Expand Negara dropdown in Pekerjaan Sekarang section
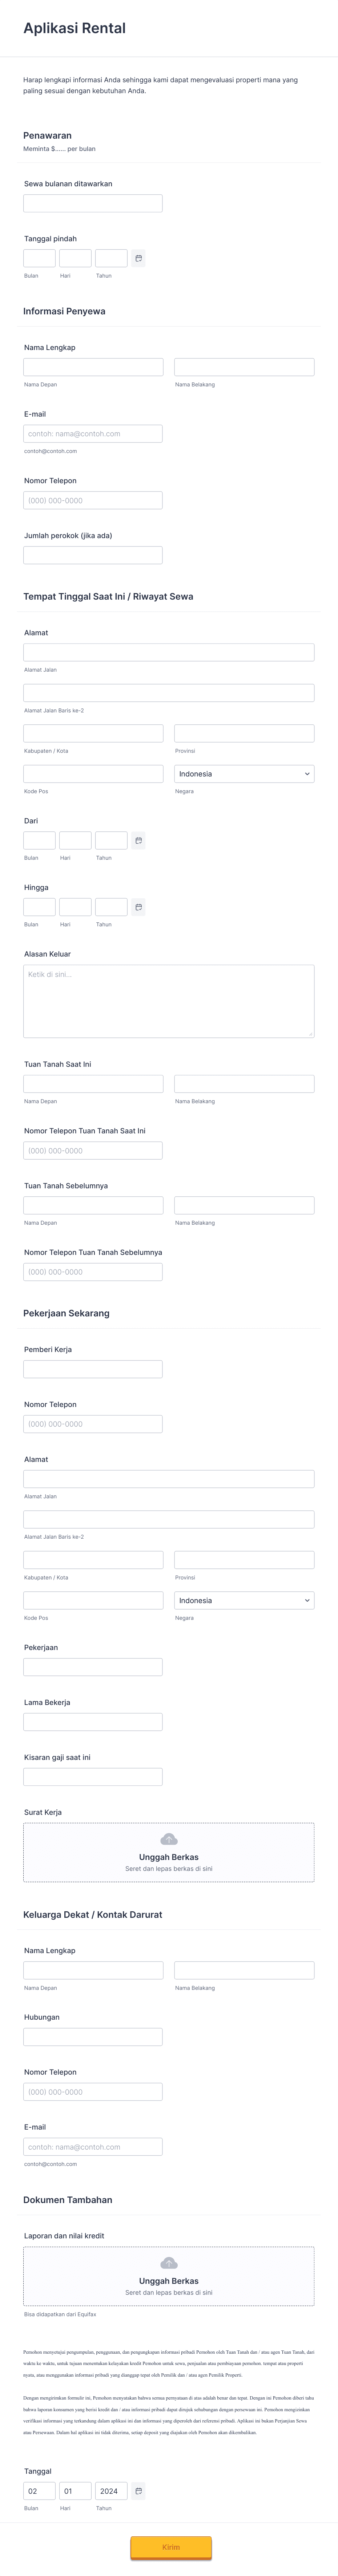Screen dimensions: 338x2576 coord(244,1600)
